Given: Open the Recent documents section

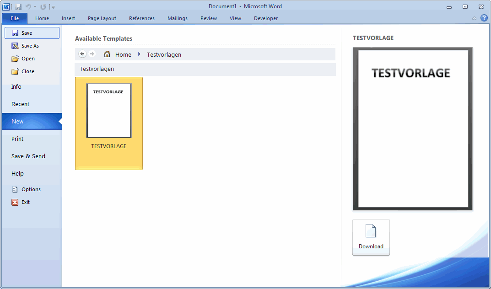Looking at the screenshot, I should click(20, 104).
